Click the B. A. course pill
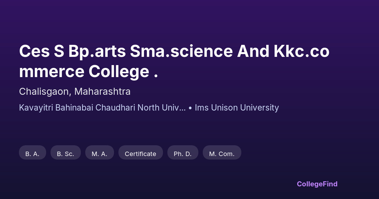 click(33, 154)
